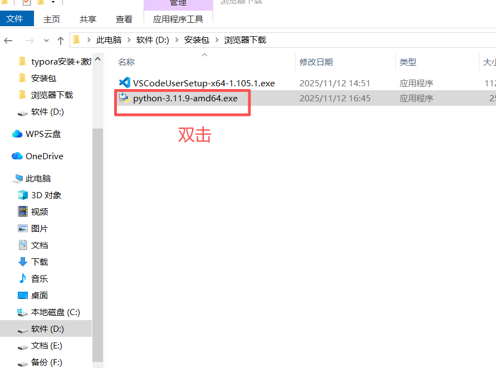The width and height of the screenshot is (496, 368).
Task: Click 应用程序 type of the python row
Action: point(416,99)
